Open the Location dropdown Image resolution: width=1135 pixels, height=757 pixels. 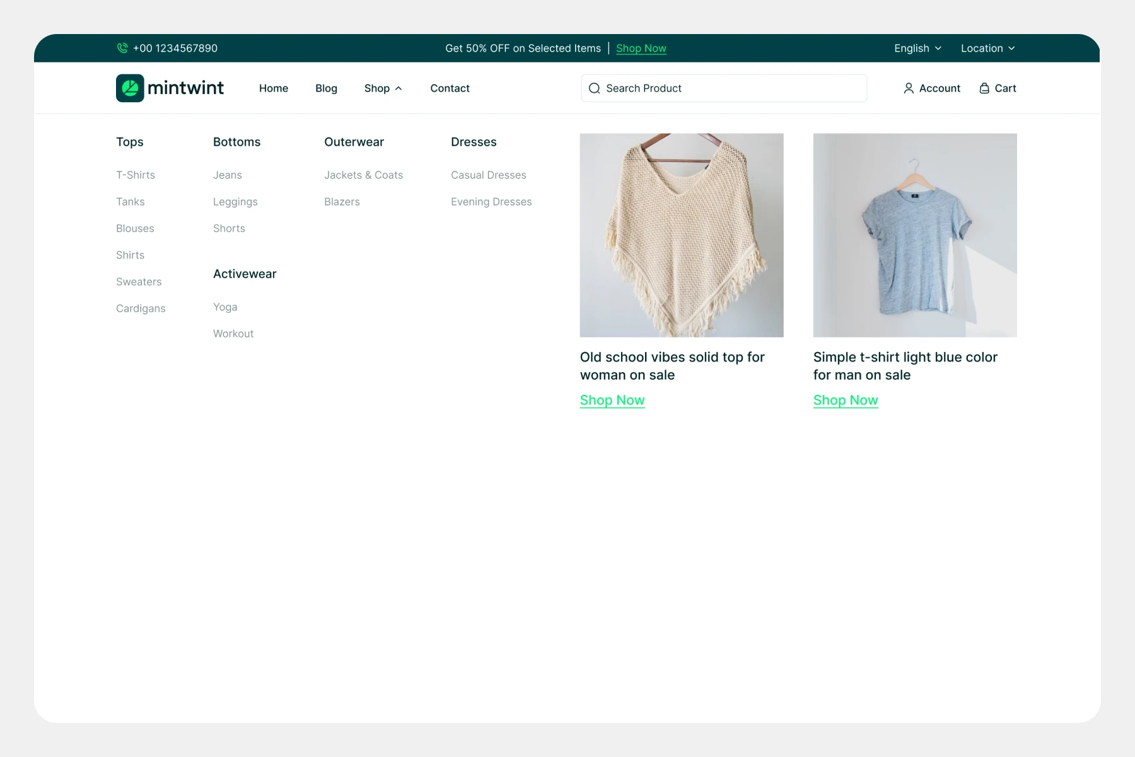(x=987, y=48)
